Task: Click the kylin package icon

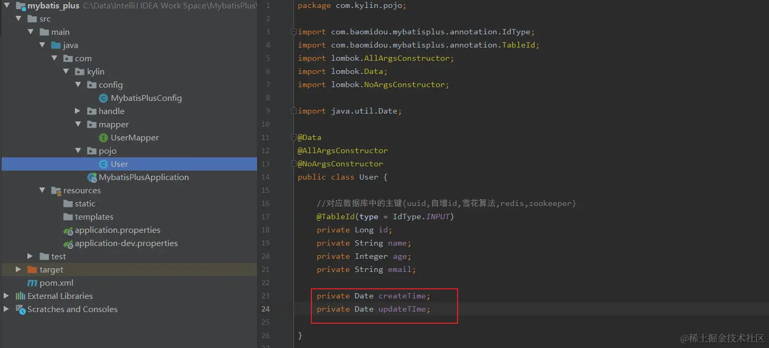Action: coord(80,72)
